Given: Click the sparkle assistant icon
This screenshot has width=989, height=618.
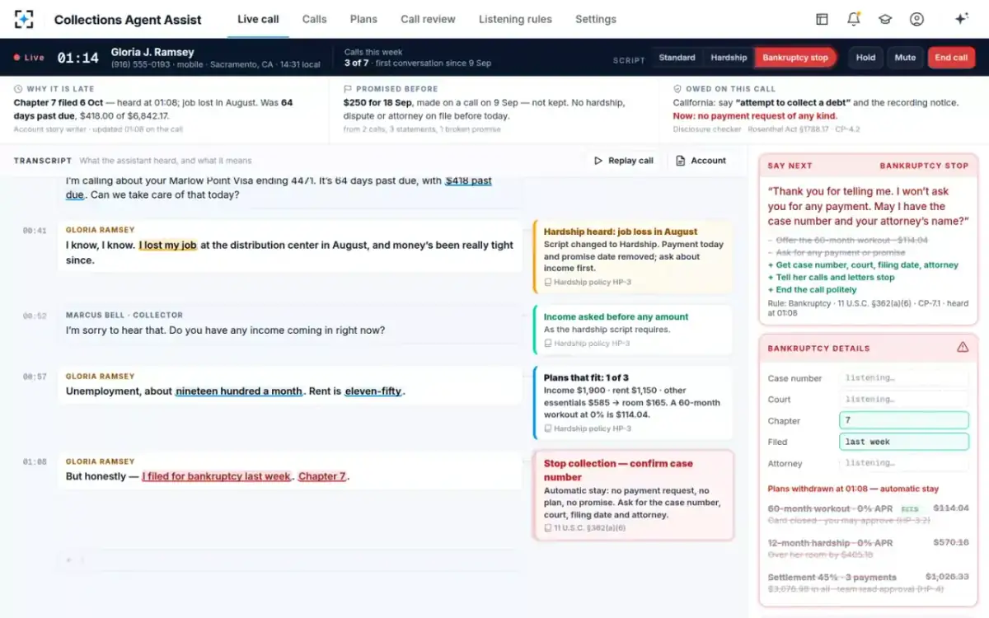Looking at the screenshot, I should [961, 19].
